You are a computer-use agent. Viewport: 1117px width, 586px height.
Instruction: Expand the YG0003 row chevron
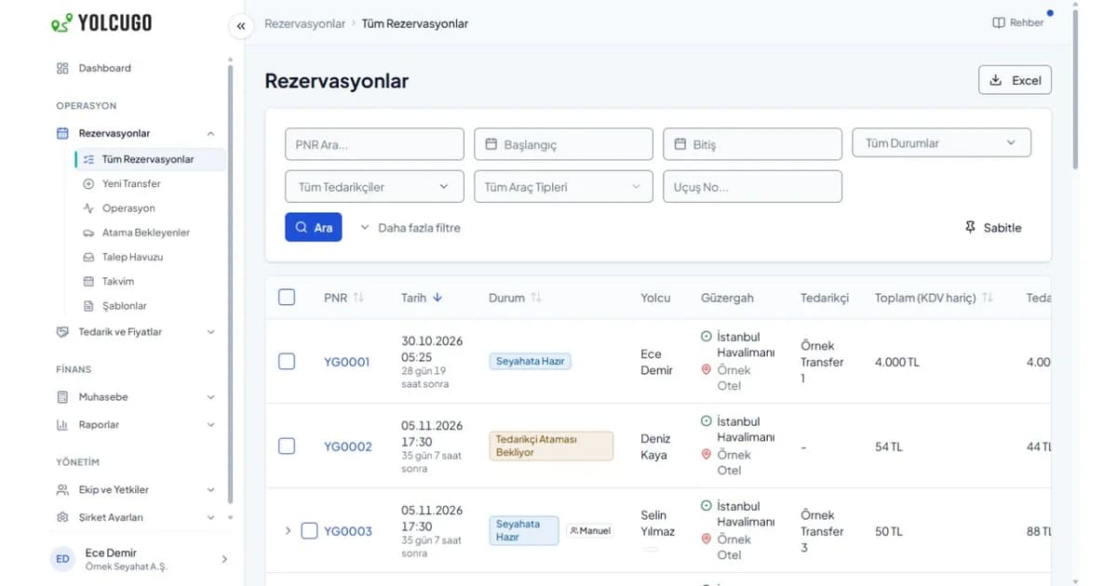coord(288,531)
